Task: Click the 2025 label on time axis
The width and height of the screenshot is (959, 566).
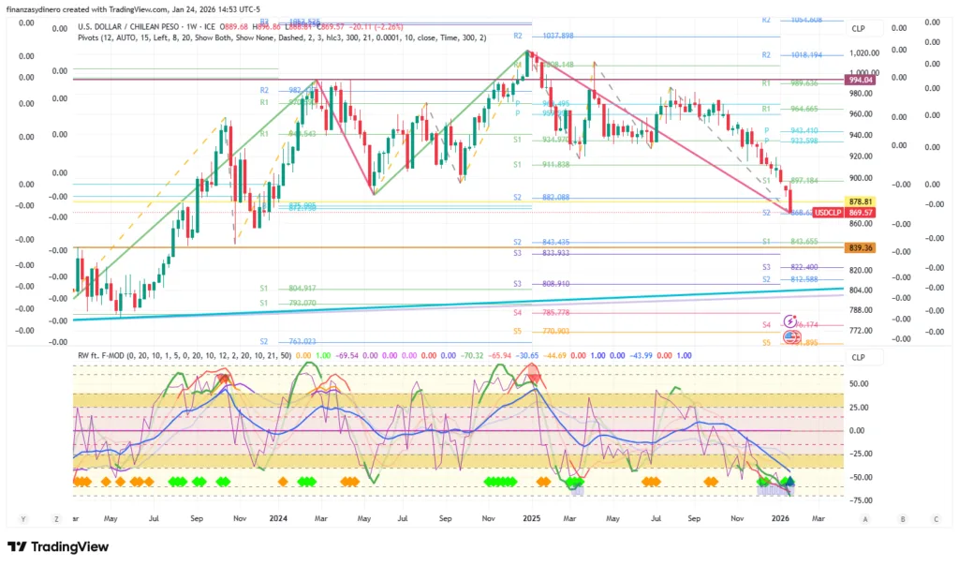Action: click(532, 517)
